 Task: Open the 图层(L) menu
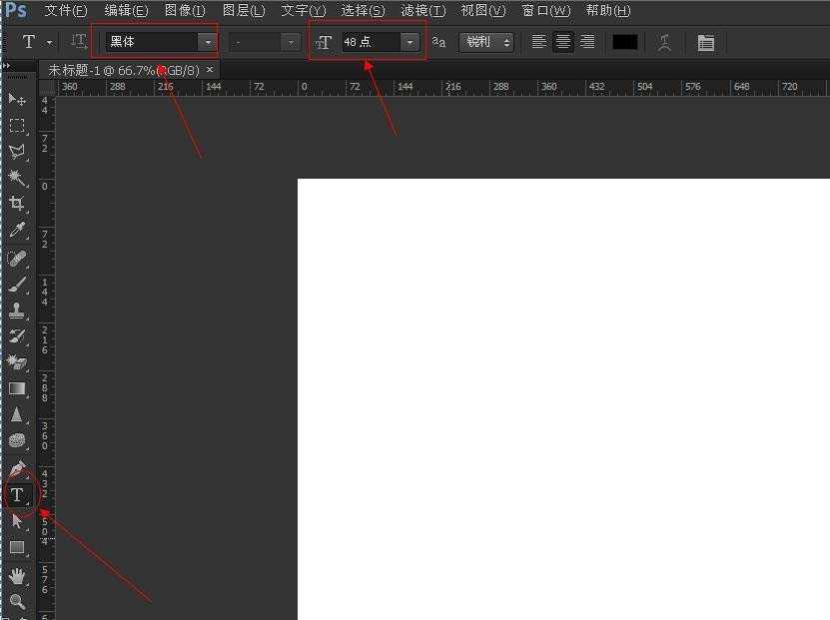tap(244, 11)
